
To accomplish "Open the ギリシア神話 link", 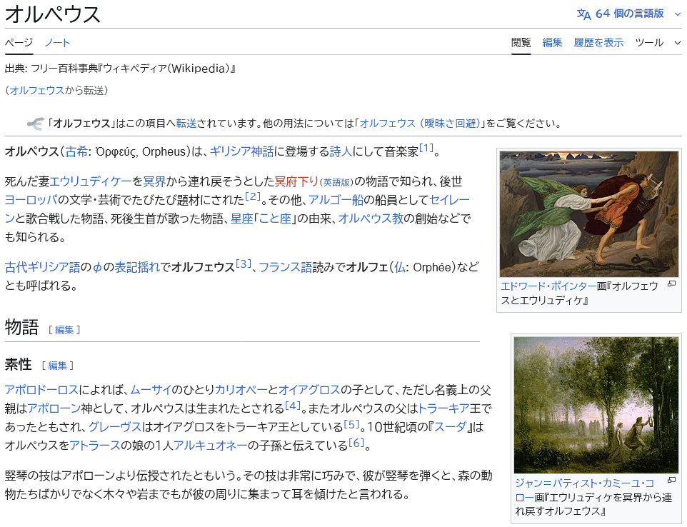I will point(241,151).
